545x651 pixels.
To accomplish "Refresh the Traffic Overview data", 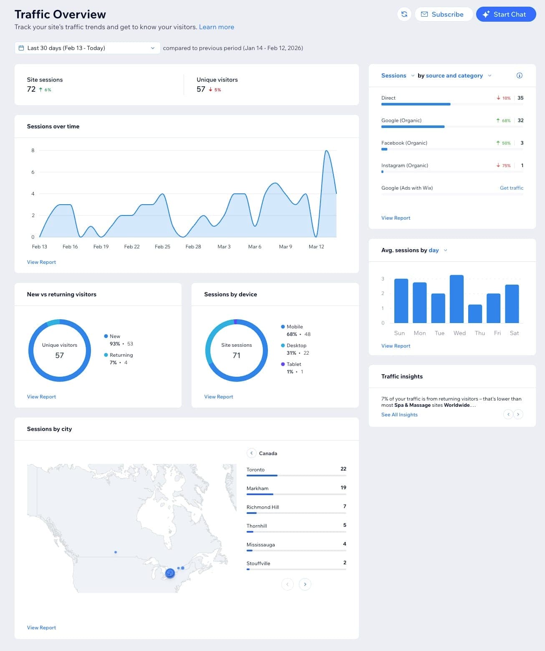I will [404, 14].
